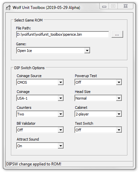Click the 'Counters' label
139x174 pixels.
point(24,108)
